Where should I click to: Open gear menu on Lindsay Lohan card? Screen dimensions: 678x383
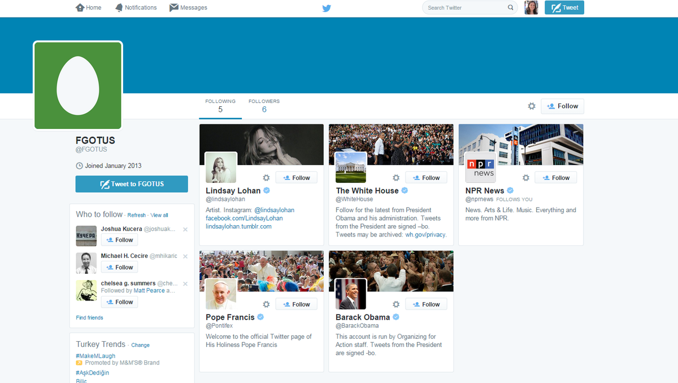(266, 178)
